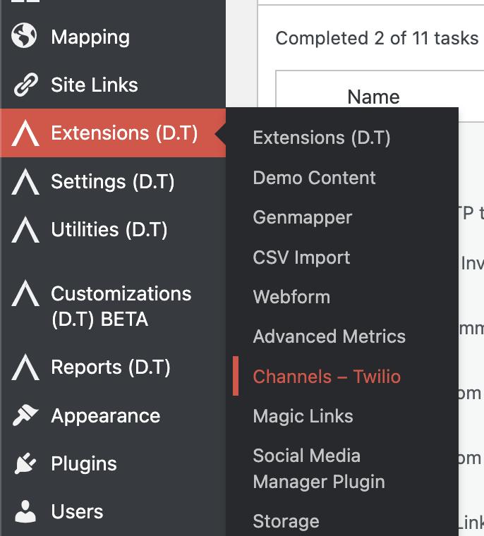Select Storage in the Extensions submenu
The image size is (484, 536).
tap(286, 522)
